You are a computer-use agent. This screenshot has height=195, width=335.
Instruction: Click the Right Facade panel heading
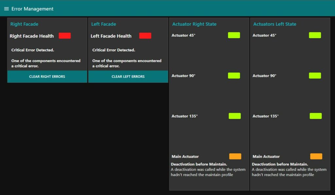[24, 24]
